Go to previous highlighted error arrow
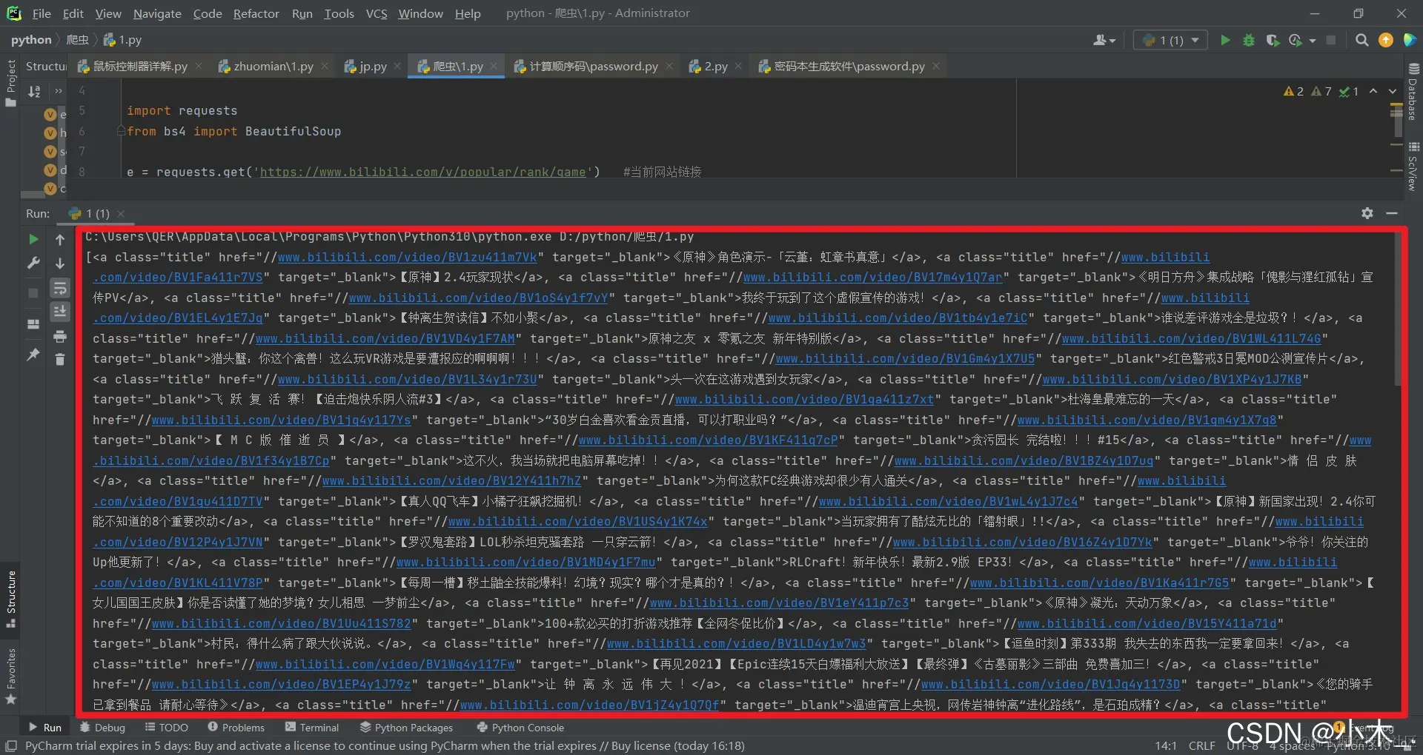The height and width of the screenshot is (755, 1423). tap(1373, 91)
